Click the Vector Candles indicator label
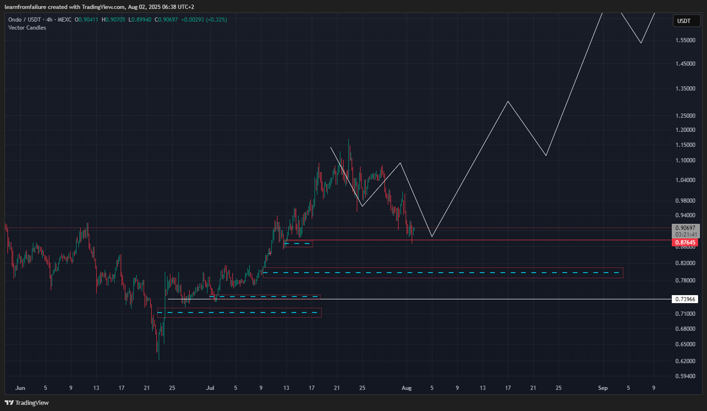Image resolution: width=707 pixels, height=411 pixels. (x=27, y=28)
